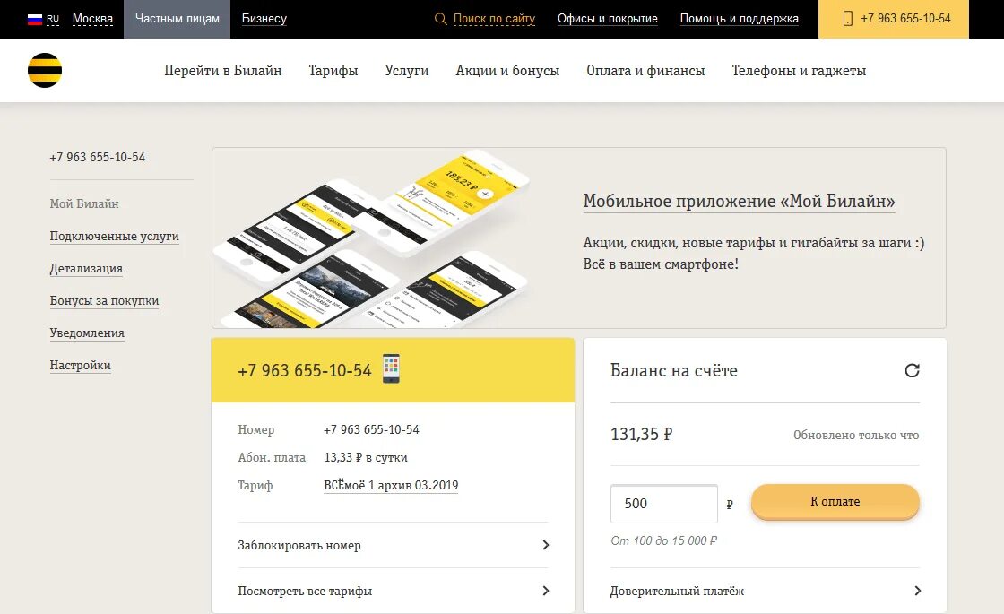
Task: Open 'Заблокировать номер' chevron arrow
Action: pos(546,545)
